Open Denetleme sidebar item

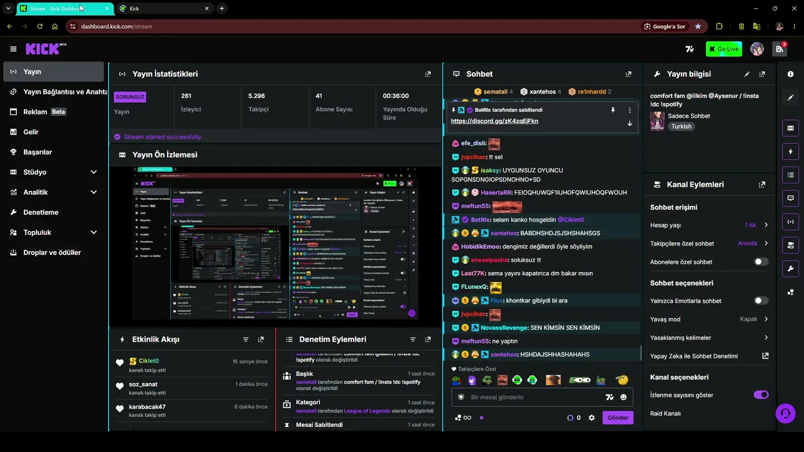(x=53, y=212)
